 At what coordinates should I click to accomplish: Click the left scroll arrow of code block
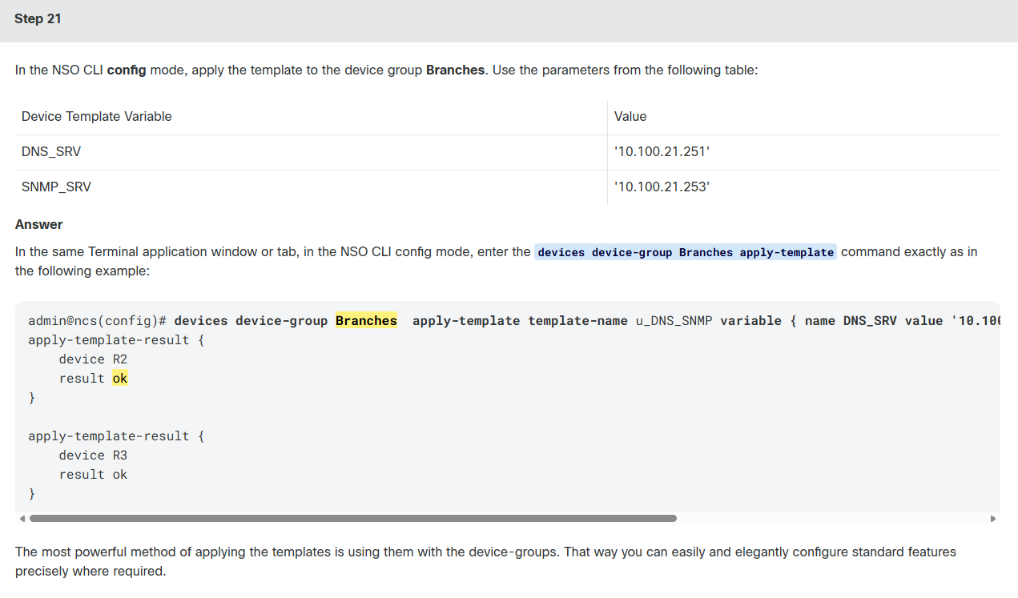[22, 519]
